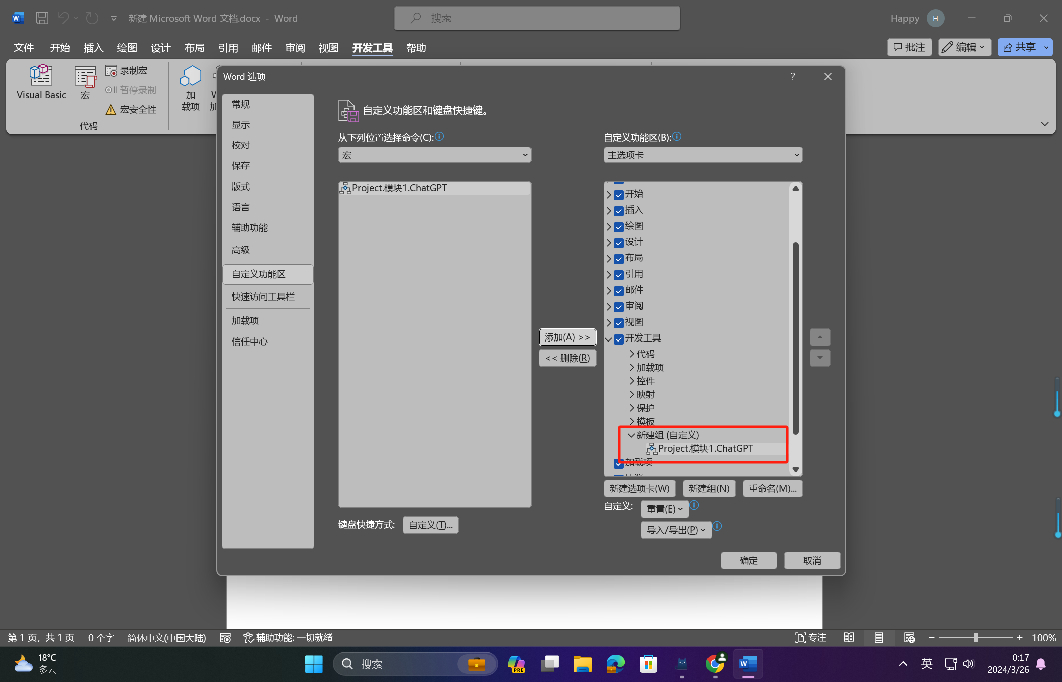Uncheck the 插入 tab checkbox

tap(619, 211)
